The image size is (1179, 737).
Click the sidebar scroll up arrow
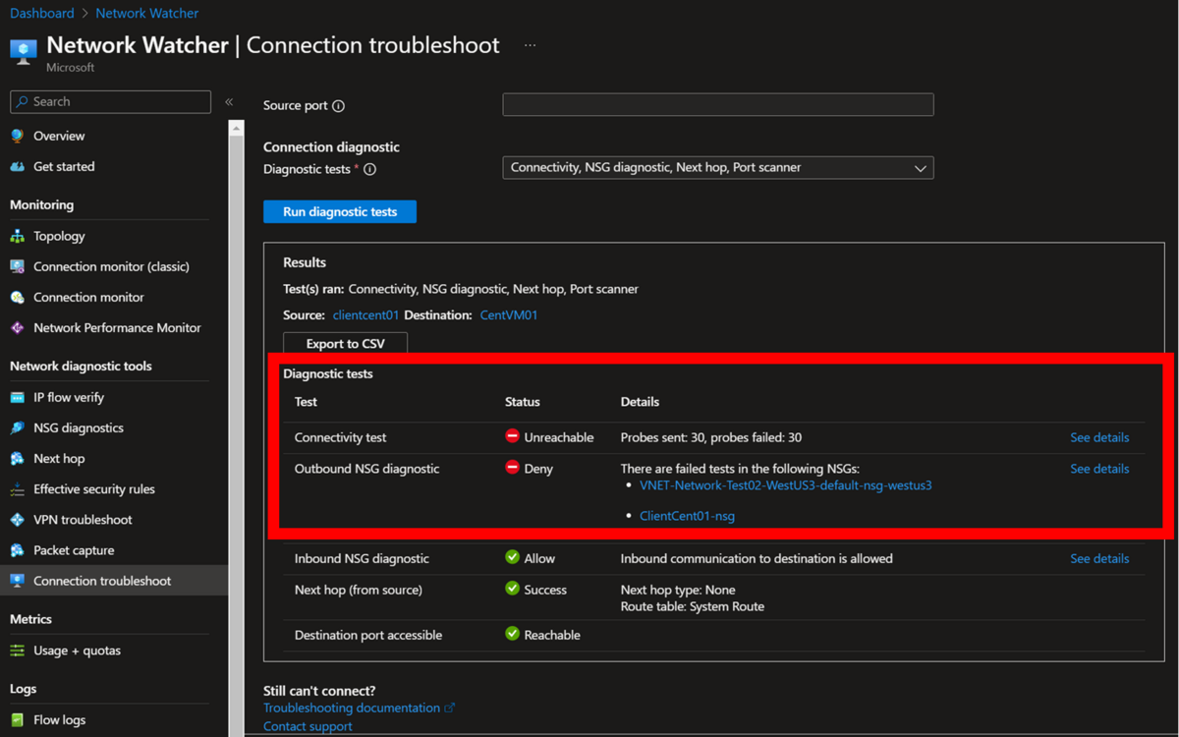pos(236,129)
